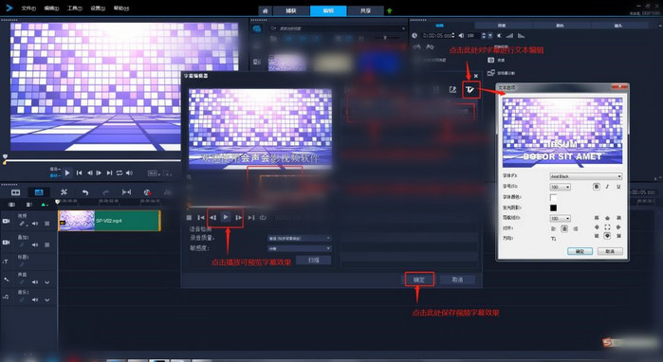Open the recording quality dropdown
663x362 pixels.
300,238
